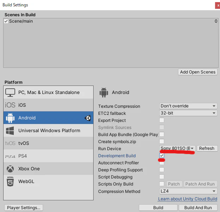220x212 pixels.
Task: Select the Universal Windows Platform icon
Action: click(x=10, y=131)
